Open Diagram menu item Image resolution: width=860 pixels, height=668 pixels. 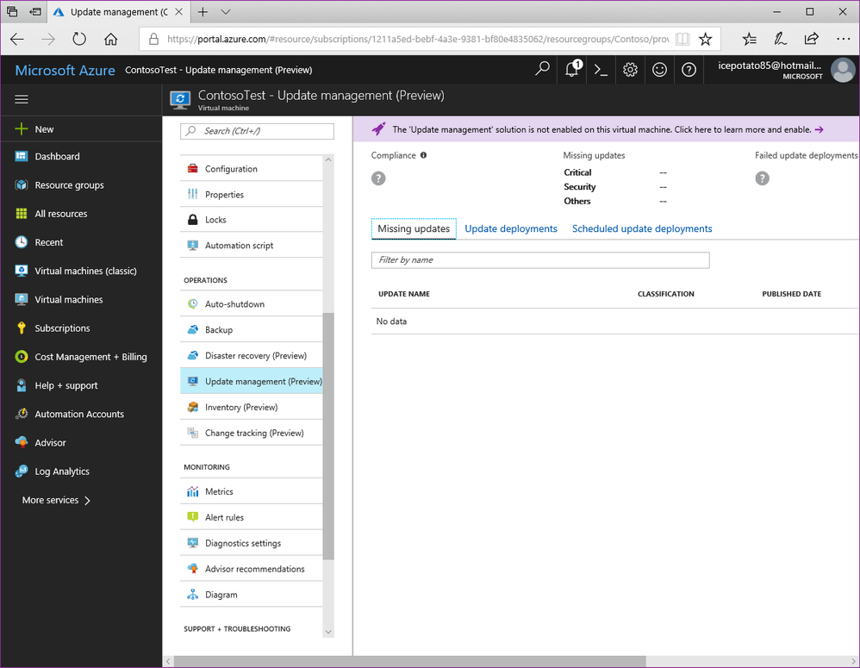(x=252, y=595)
